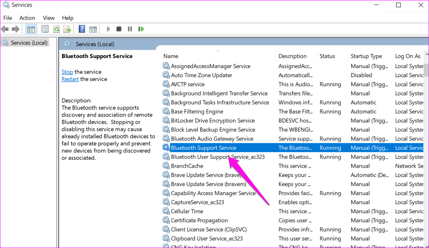The height and width of the screenshot is (248, 429).
Task: Select Brave Update Service (brave)
Action: (292, 175)
